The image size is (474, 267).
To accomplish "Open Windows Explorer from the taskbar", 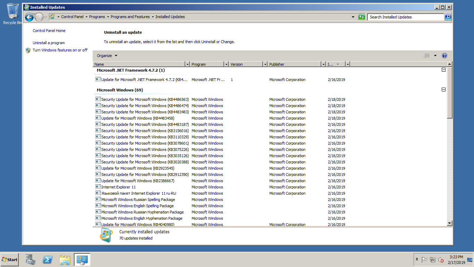I will coord(65,259).
